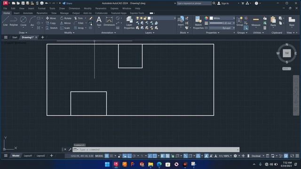Image resolution: width=301 pixels, height=169 pixels.
Task: Select the Arc tool
Action: (32, 21)
